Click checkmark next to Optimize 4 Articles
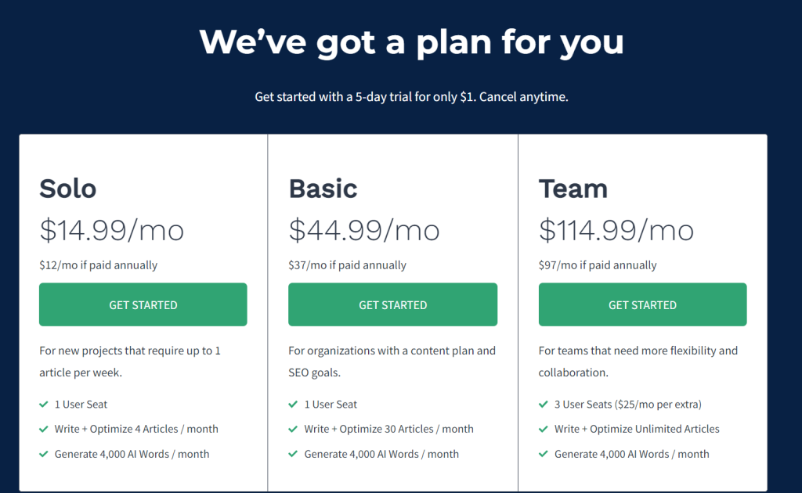This screenshot has height=493, width=802. (x=44, y=429)
